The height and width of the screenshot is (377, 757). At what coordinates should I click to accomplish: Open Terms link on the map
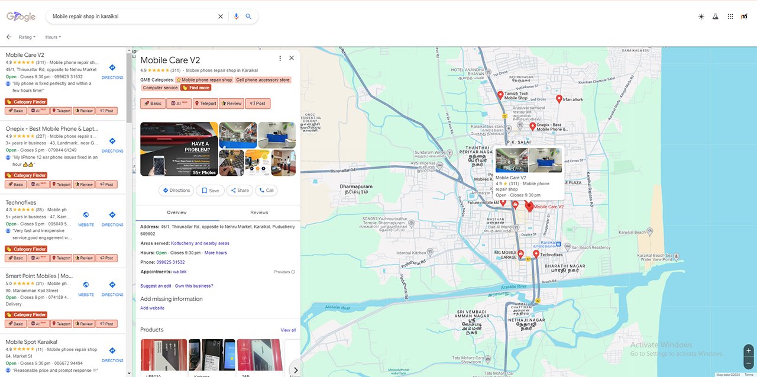(749, 375)
